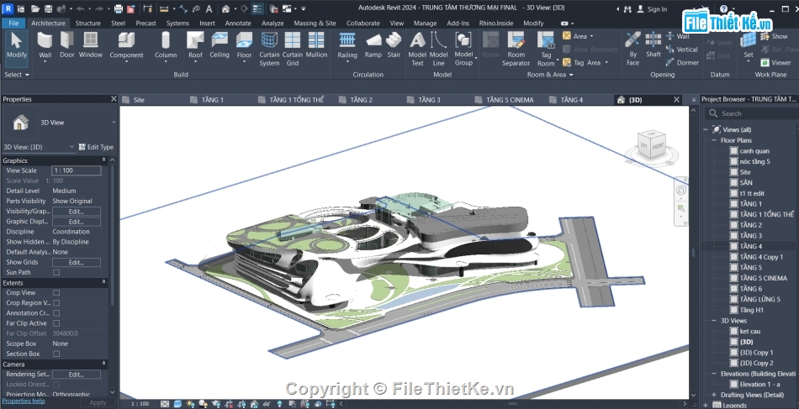Switch to the TẦNG 5 CINEMA view tab
Screen dimensions: 799x409
pos(510,100)
